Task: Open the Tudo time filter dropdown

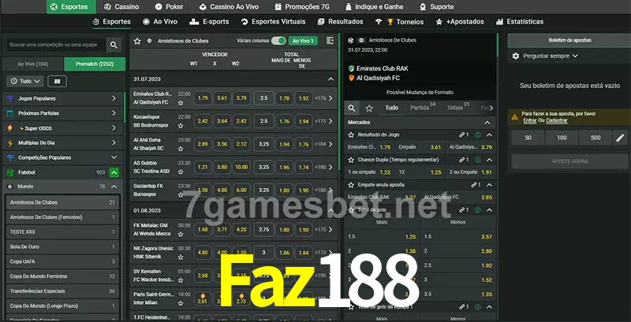Action: tap(24, 81)
